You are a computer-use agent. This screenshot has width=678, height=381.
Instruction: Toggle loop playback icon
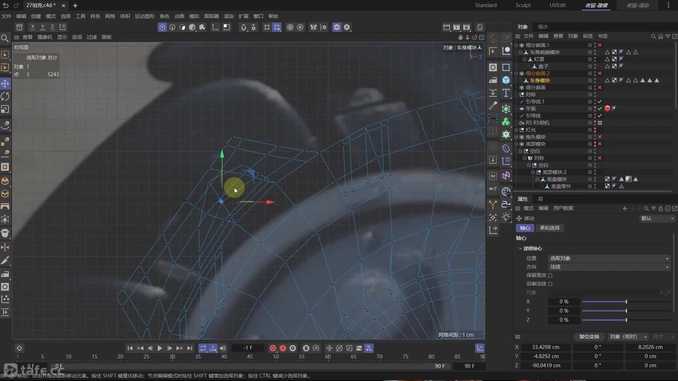point(203,348)
